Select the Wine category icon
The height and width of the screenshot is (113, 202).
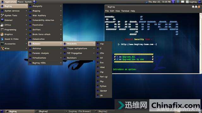2,48
